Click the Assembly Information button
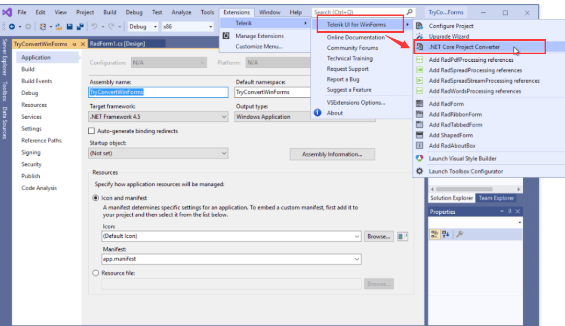This screenshot has height=326, width=565. tap(332, 154)
